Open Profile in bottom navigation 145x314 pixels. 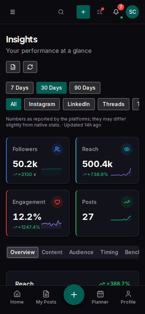coord(128,297)
